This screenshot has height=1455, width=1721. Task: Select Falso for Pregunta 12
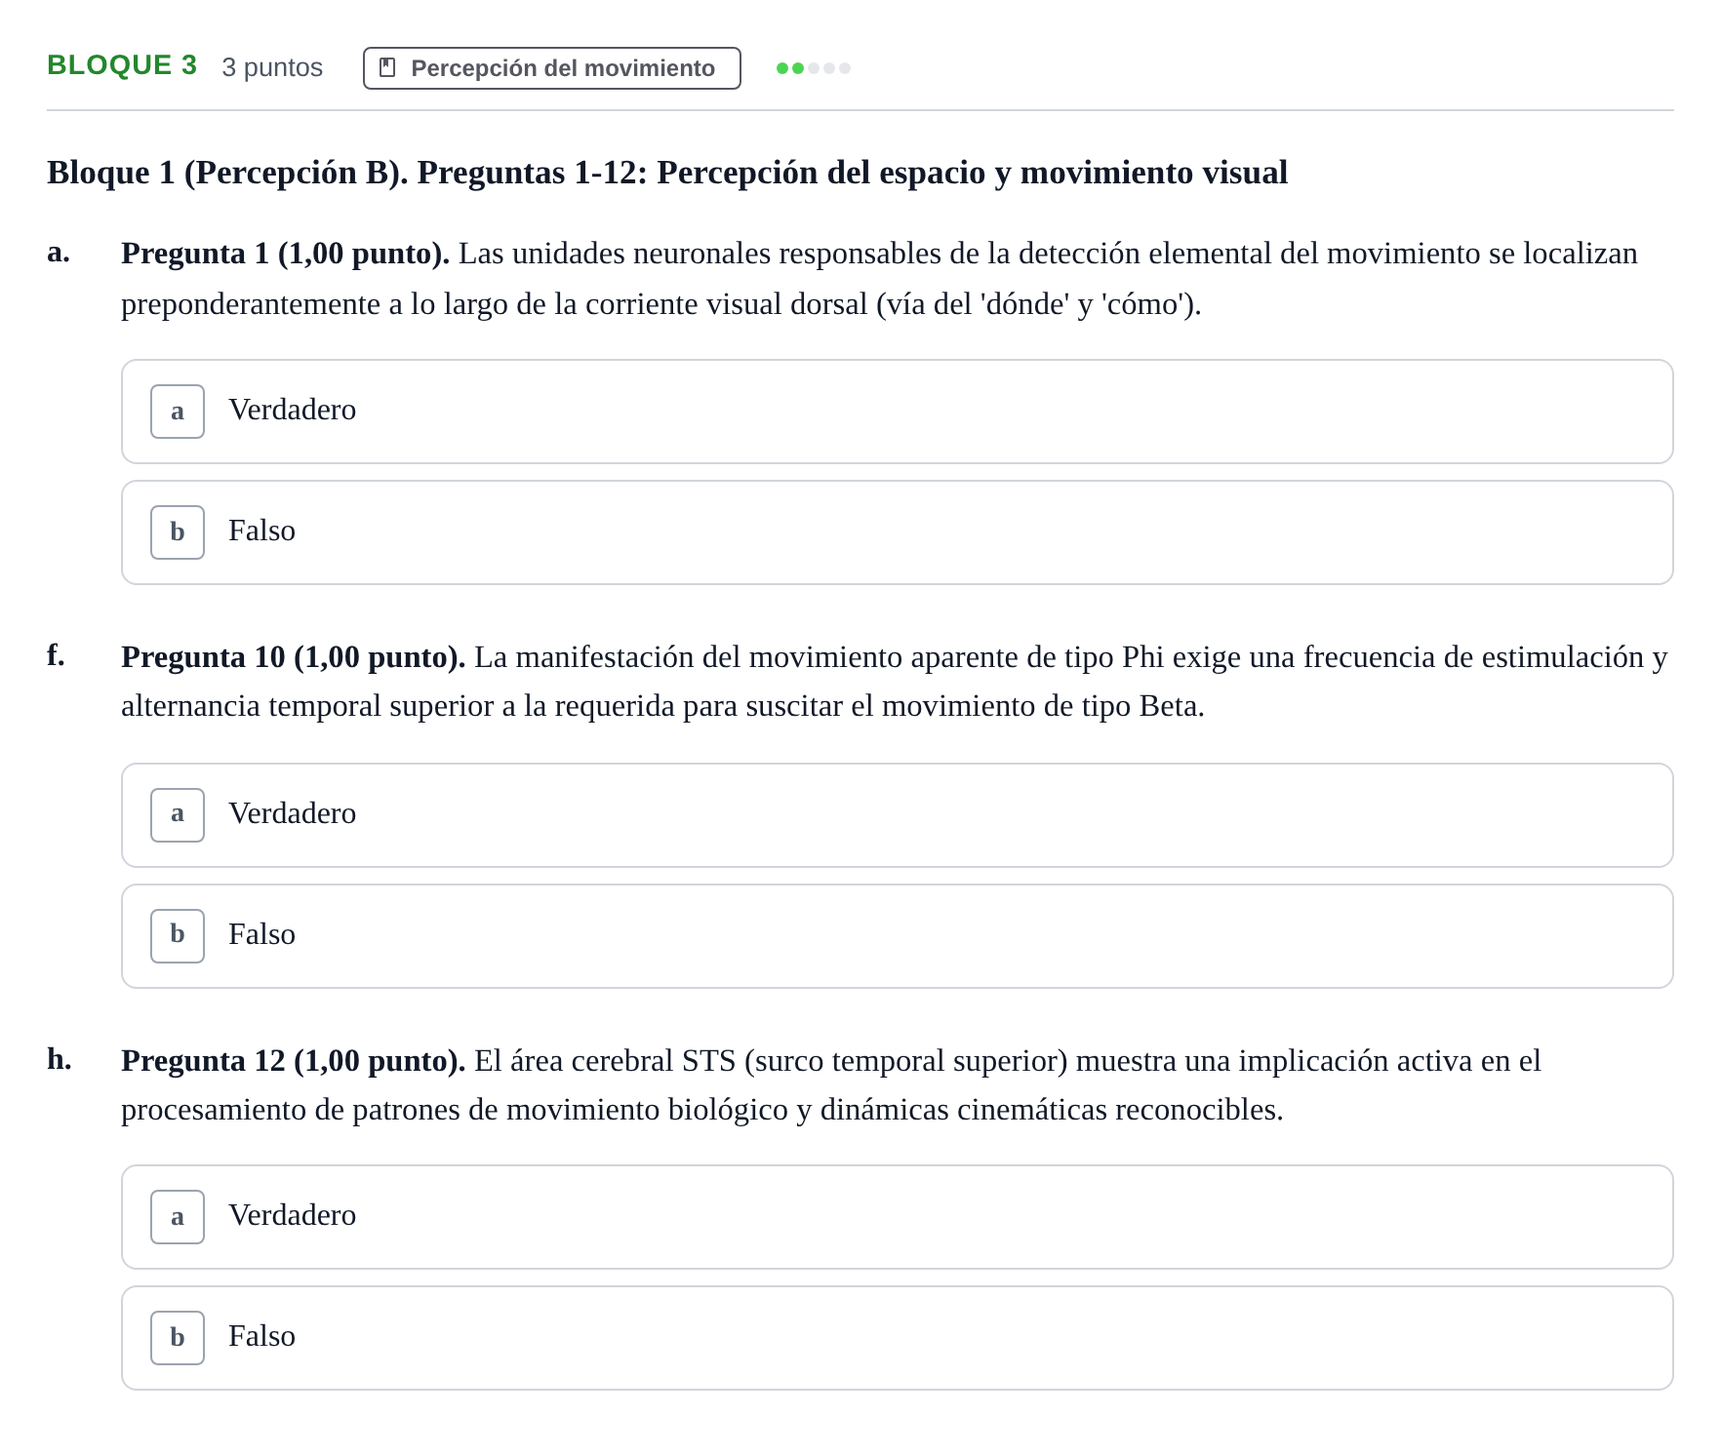tap(897, 1338)
